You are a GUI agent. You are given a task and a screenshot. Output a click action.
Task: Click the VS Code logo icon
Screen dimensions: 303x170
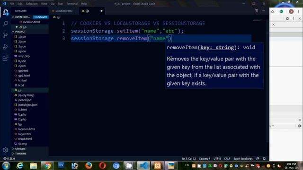coord(4,3)
